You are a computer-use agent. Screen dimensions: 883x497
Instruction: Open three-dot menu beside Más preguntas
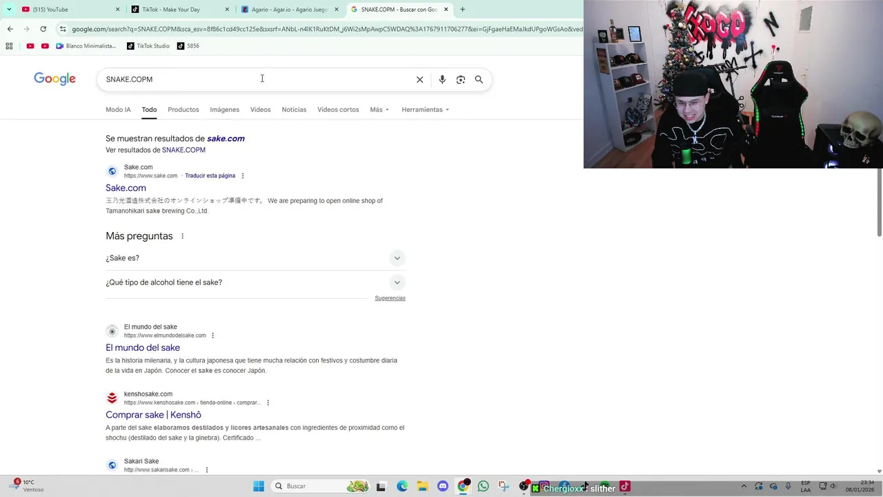[x=182, y=236]
